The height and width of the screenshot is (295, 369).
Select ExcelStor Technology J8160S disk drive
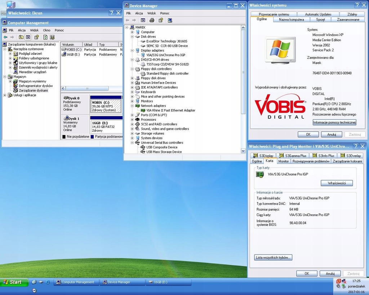point(167,41)
